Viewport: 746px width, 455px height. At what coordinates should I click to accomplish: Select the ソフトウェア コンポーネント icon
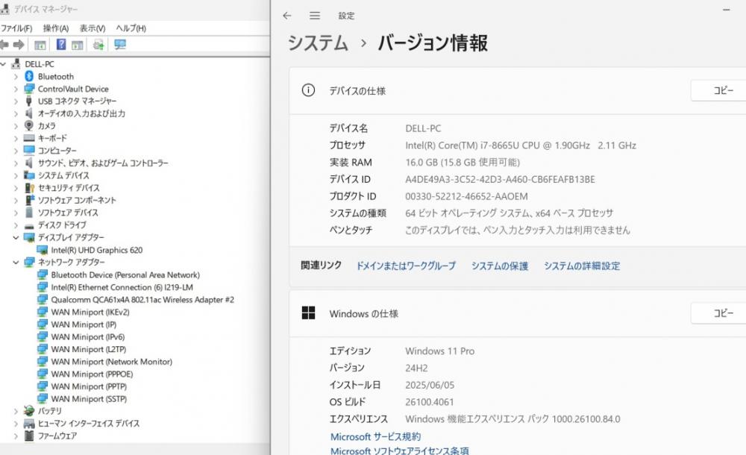click(30, 200)
